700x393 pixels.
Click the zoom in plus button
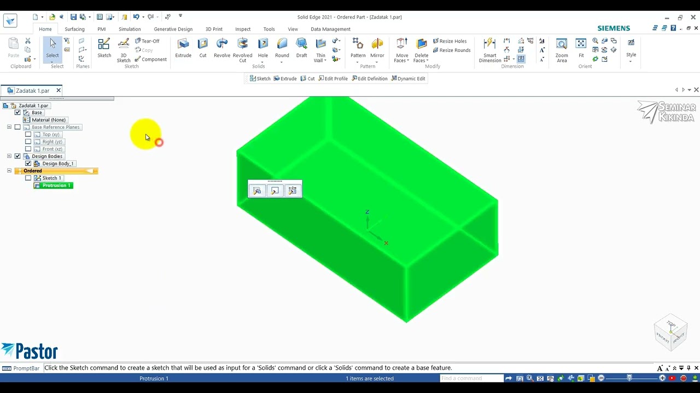click(662, 378)
